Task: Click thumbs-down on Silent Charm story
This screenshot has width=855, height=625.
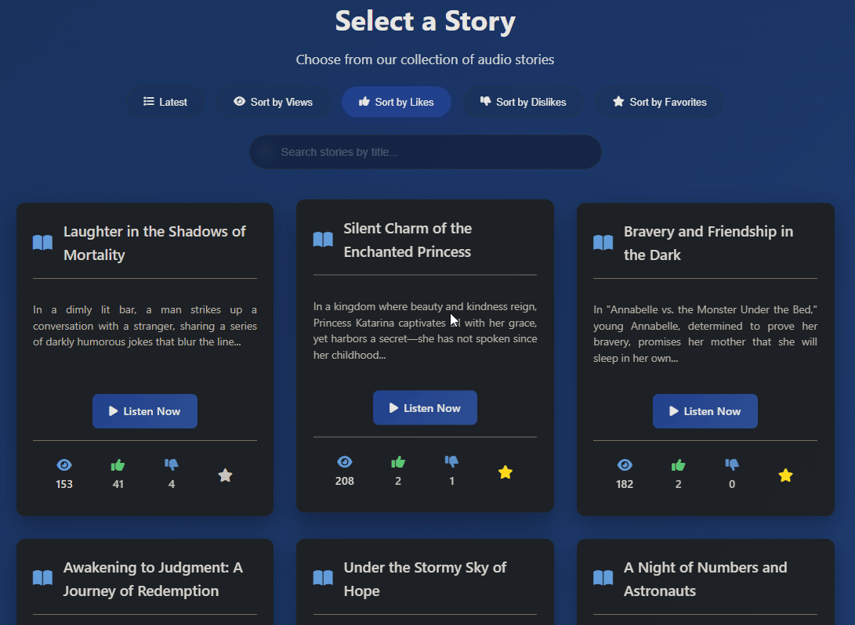Action: click(451, 462)
